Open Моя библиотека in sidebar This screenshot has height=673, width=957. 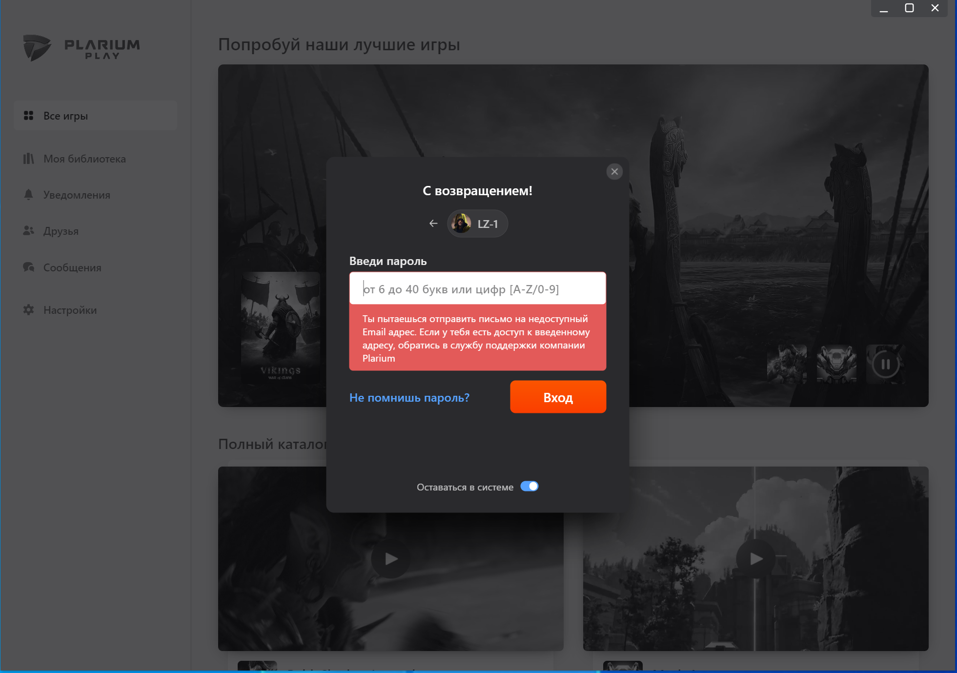click(x=84, y=159)
